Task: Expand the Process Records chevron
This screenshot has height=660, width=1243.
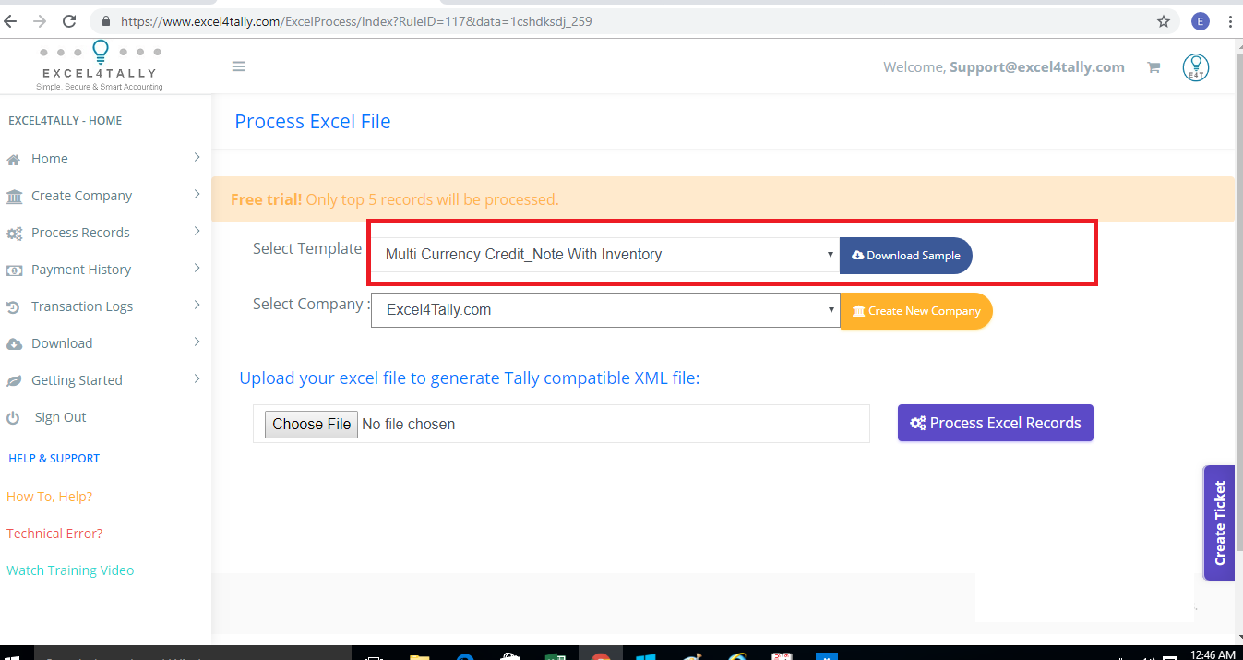Action: coord(197,232)
